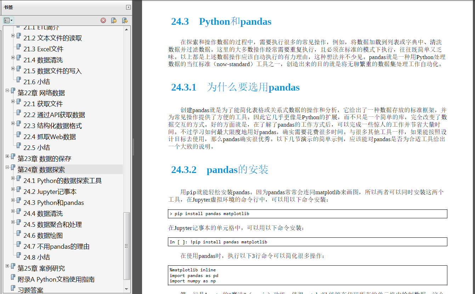Click bookmark icon beside 第22章 网络数据

(13, 91)
